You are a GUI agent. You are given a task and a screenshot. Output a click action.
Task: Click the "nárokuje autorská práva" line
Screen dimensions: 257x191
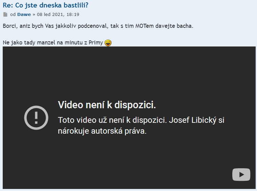click(102, 131)
